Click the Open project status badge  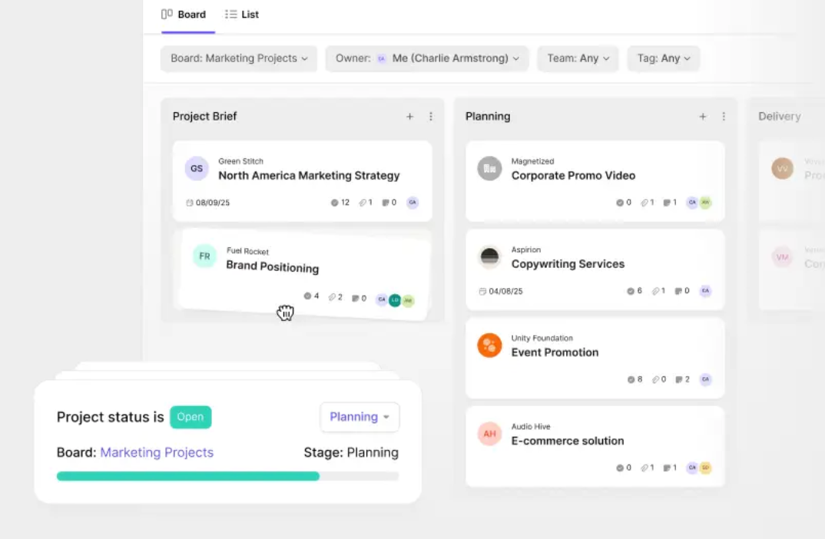191,417
